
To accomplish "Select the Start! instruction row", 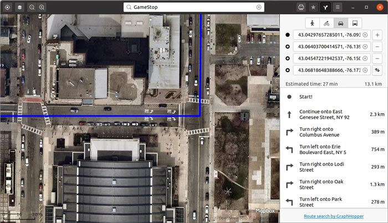I will (x=334, y=97).
